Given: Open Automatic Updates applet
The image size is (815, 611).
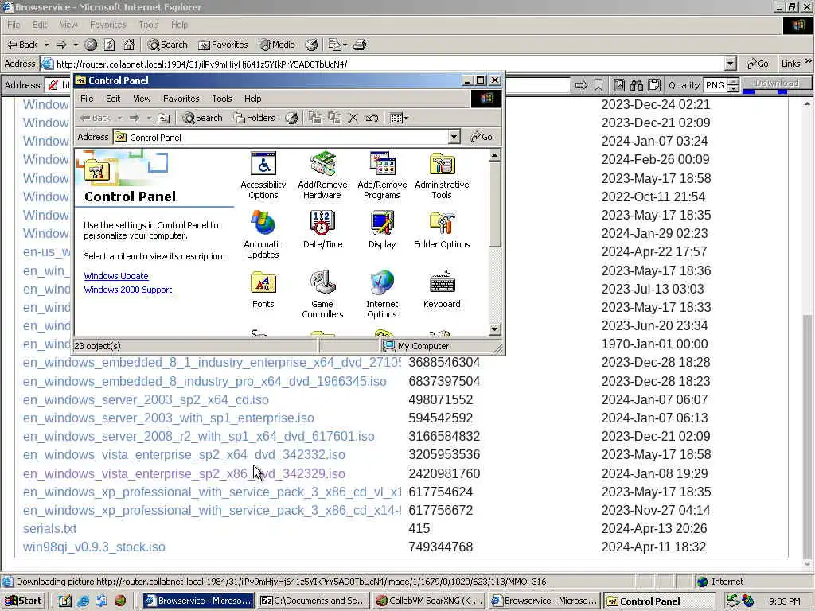Looking at the screenshot, I should click(263, 235).
